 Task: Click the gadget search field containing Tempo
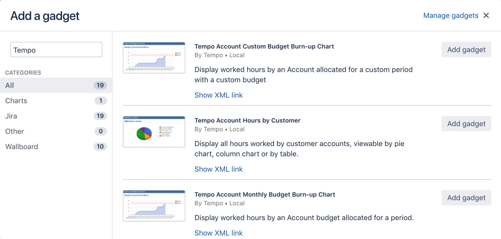[56, 50]
